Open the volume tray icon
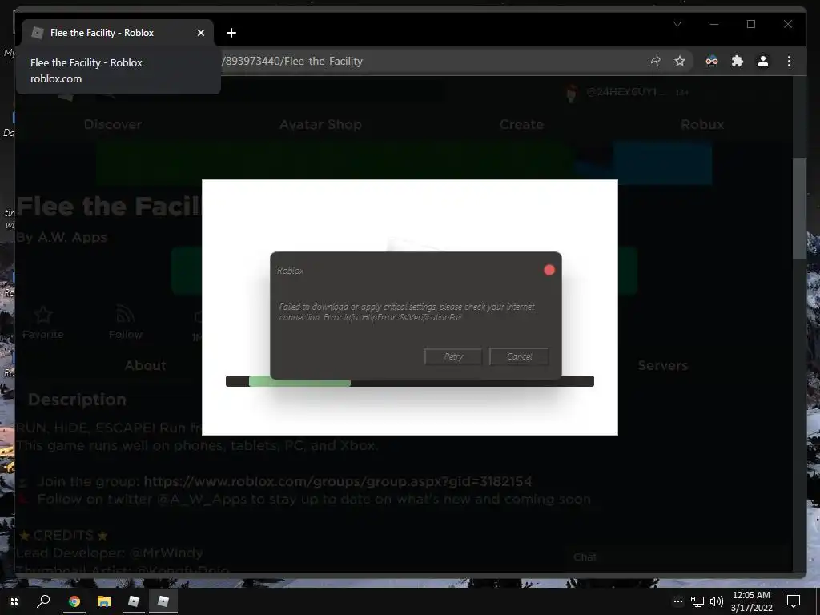This screenshot has height=615, width=820. pos(717,601)
